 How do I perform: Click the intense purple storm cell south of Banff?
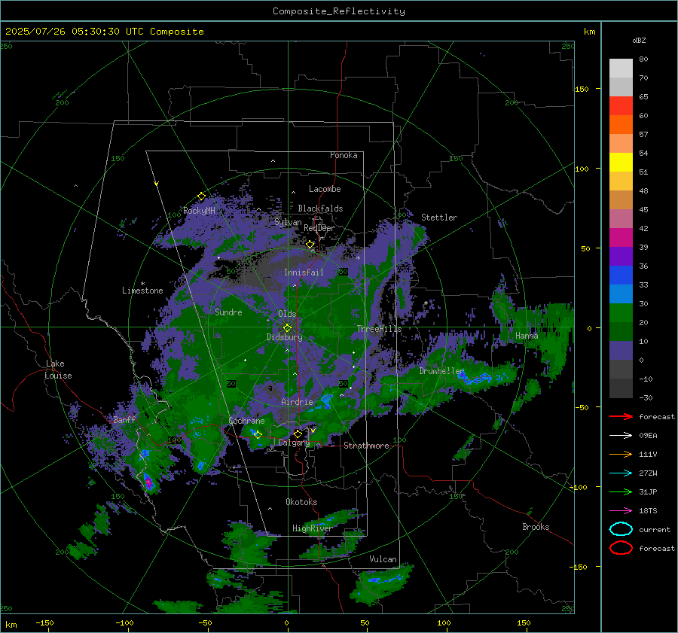pyautogui.click(x=148, y=482)
